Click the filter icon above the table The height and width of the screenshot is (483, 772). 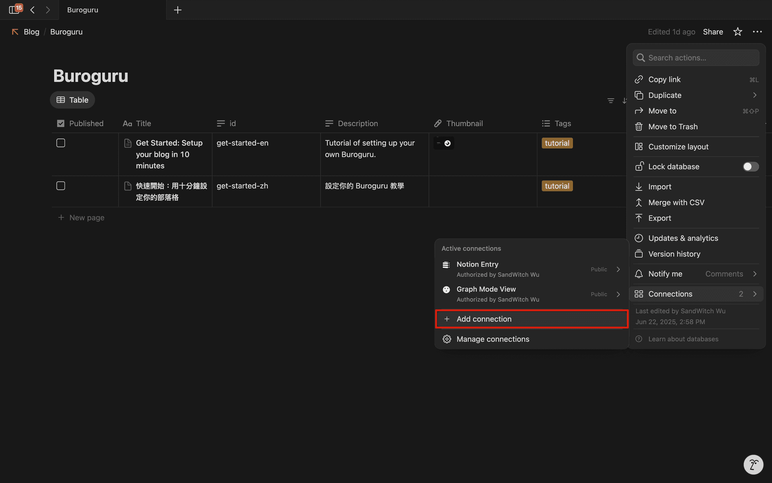610,101
